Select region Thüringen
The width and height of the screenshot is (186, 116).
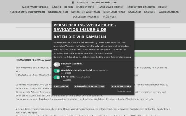109,17
